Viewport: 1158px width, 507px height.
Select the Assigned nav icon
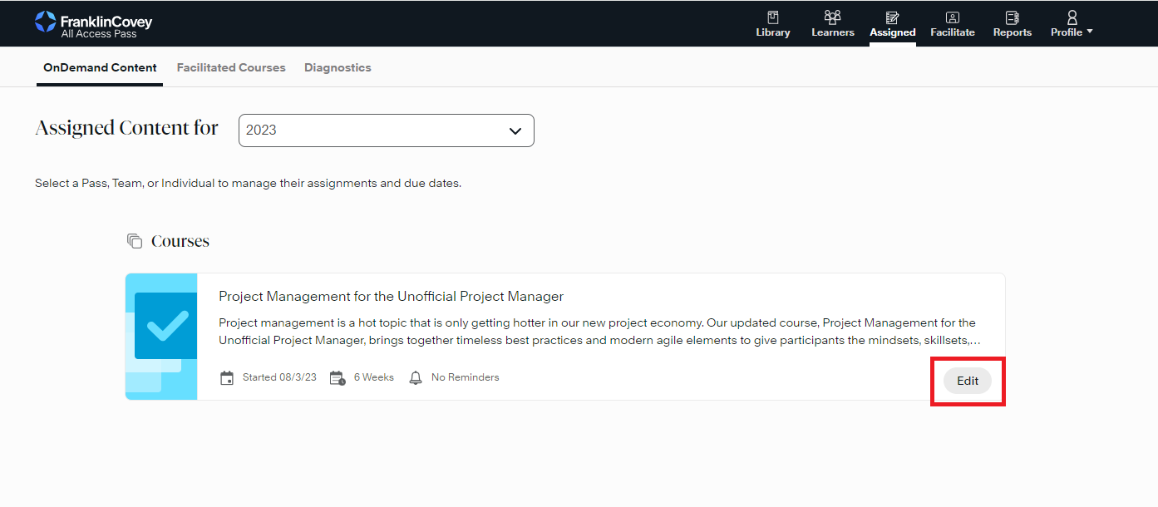(892, 17)
